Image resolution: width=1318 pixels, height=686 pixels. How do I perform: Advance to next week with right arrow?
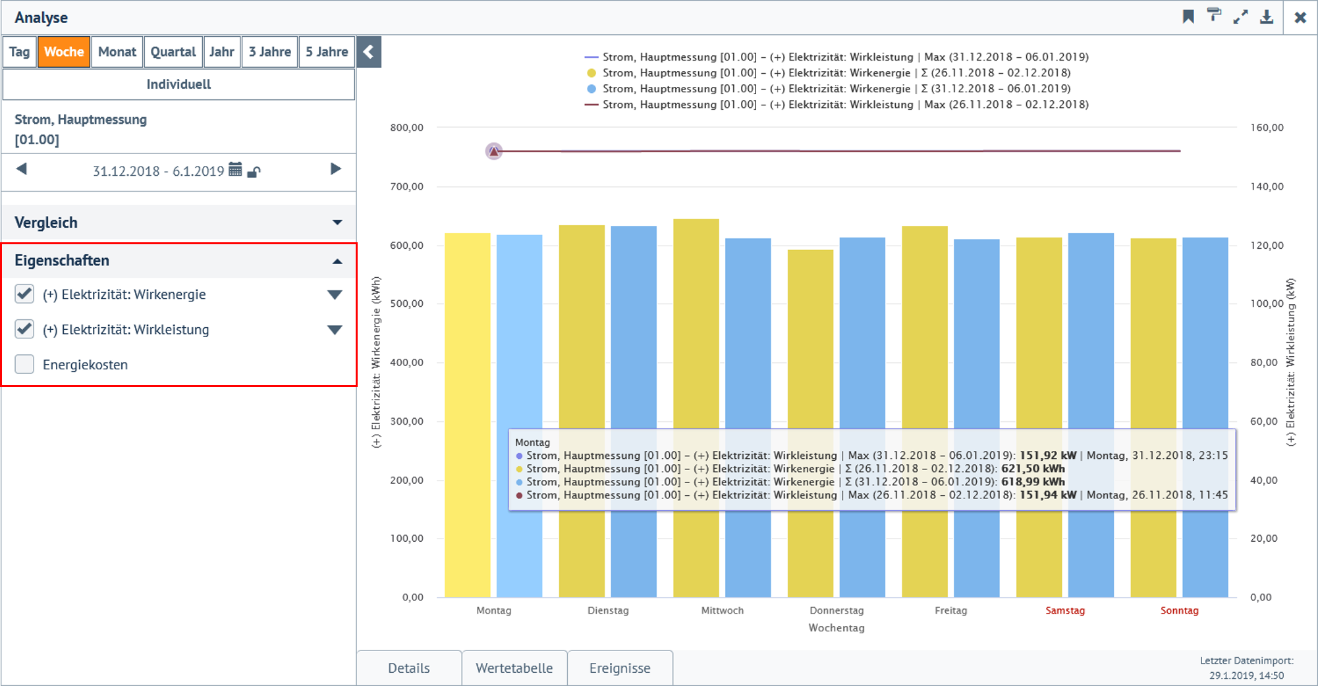[335, 169]
